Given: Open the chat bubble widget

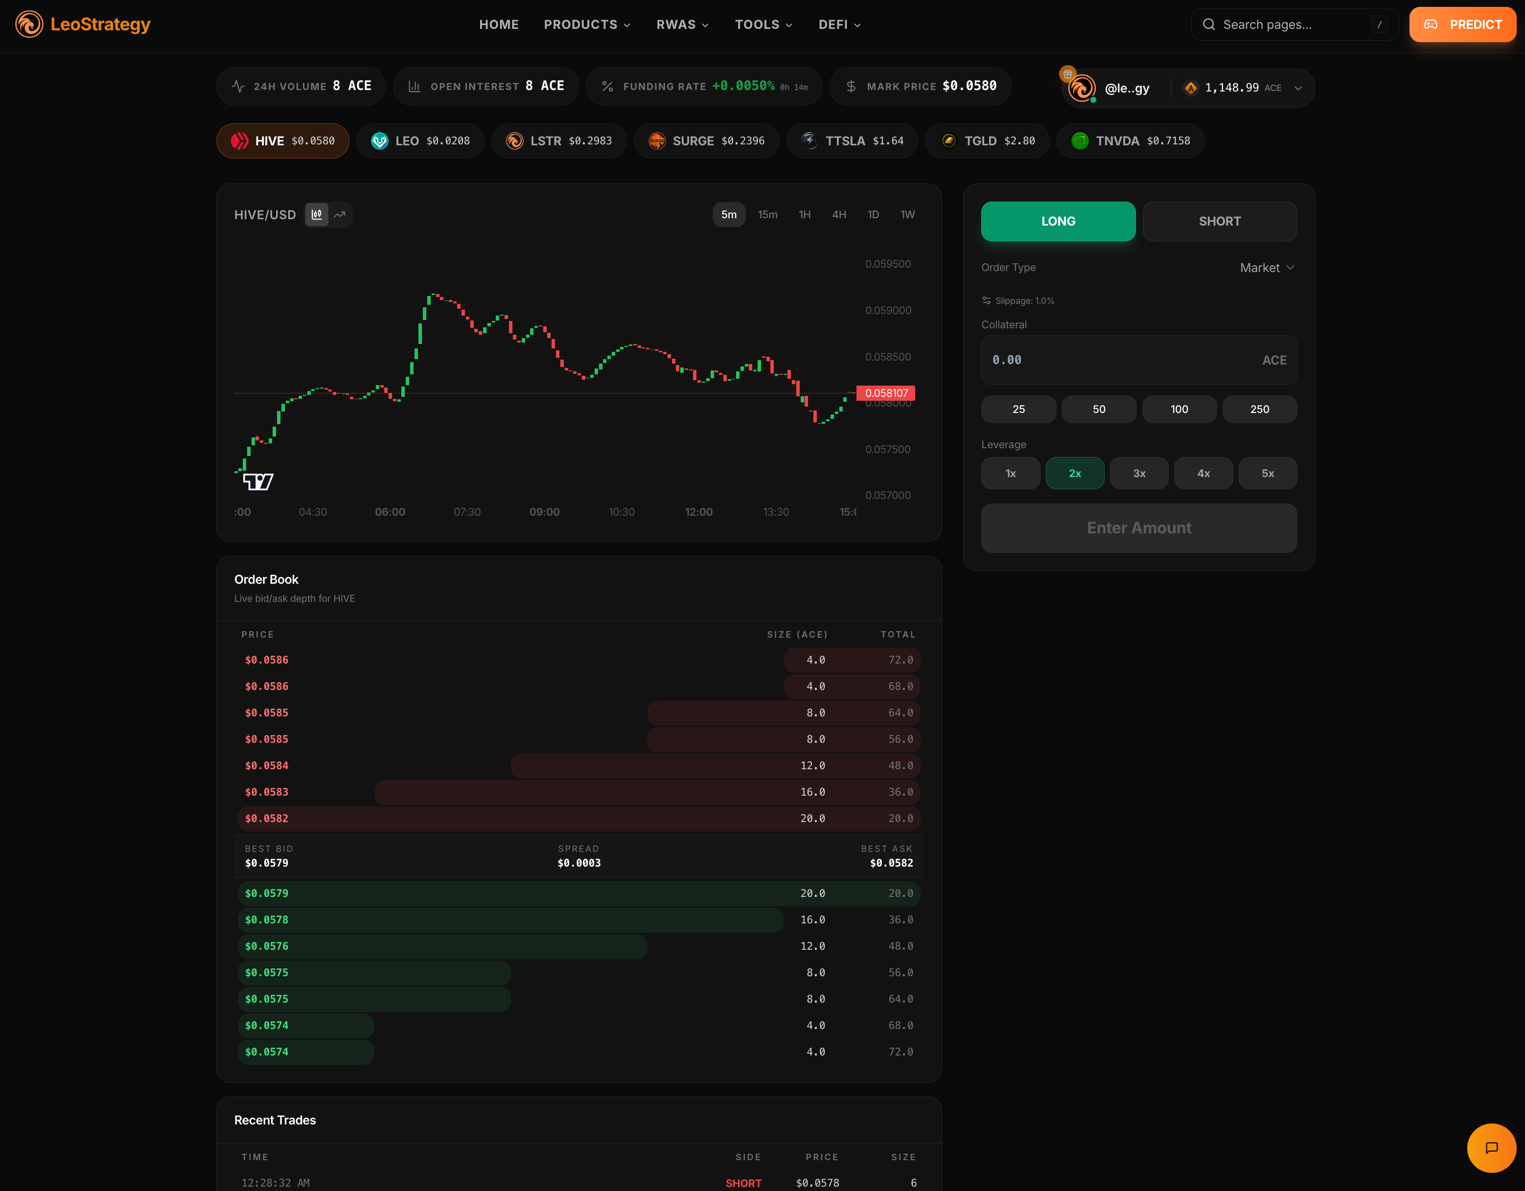Looking at the screenshot, I should 1492,1148.
